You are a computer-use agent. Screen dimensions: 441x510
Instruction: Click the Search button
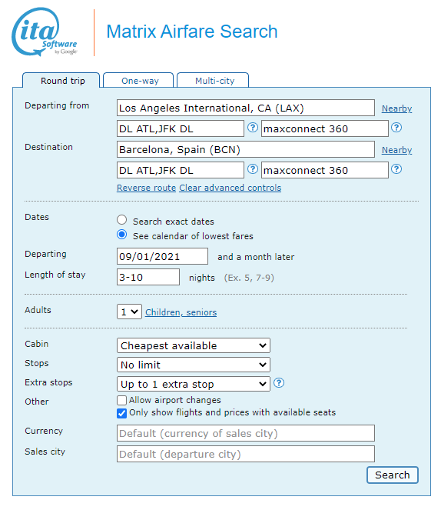393,475
